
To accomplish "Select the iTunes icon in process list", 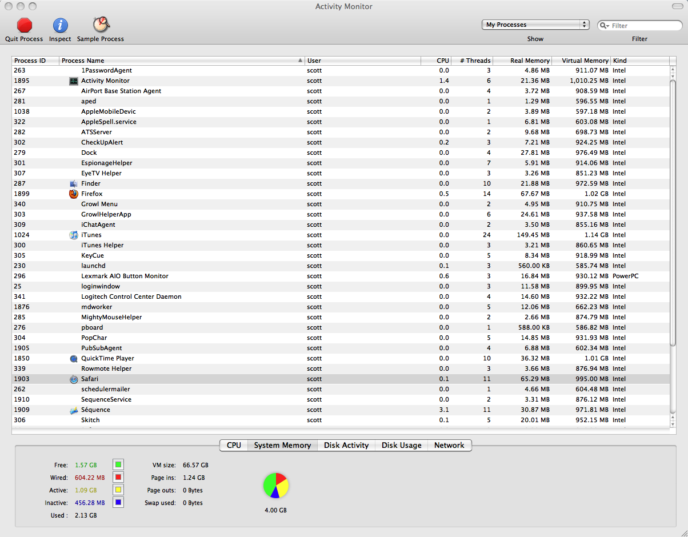I will (x=73, y=235).
